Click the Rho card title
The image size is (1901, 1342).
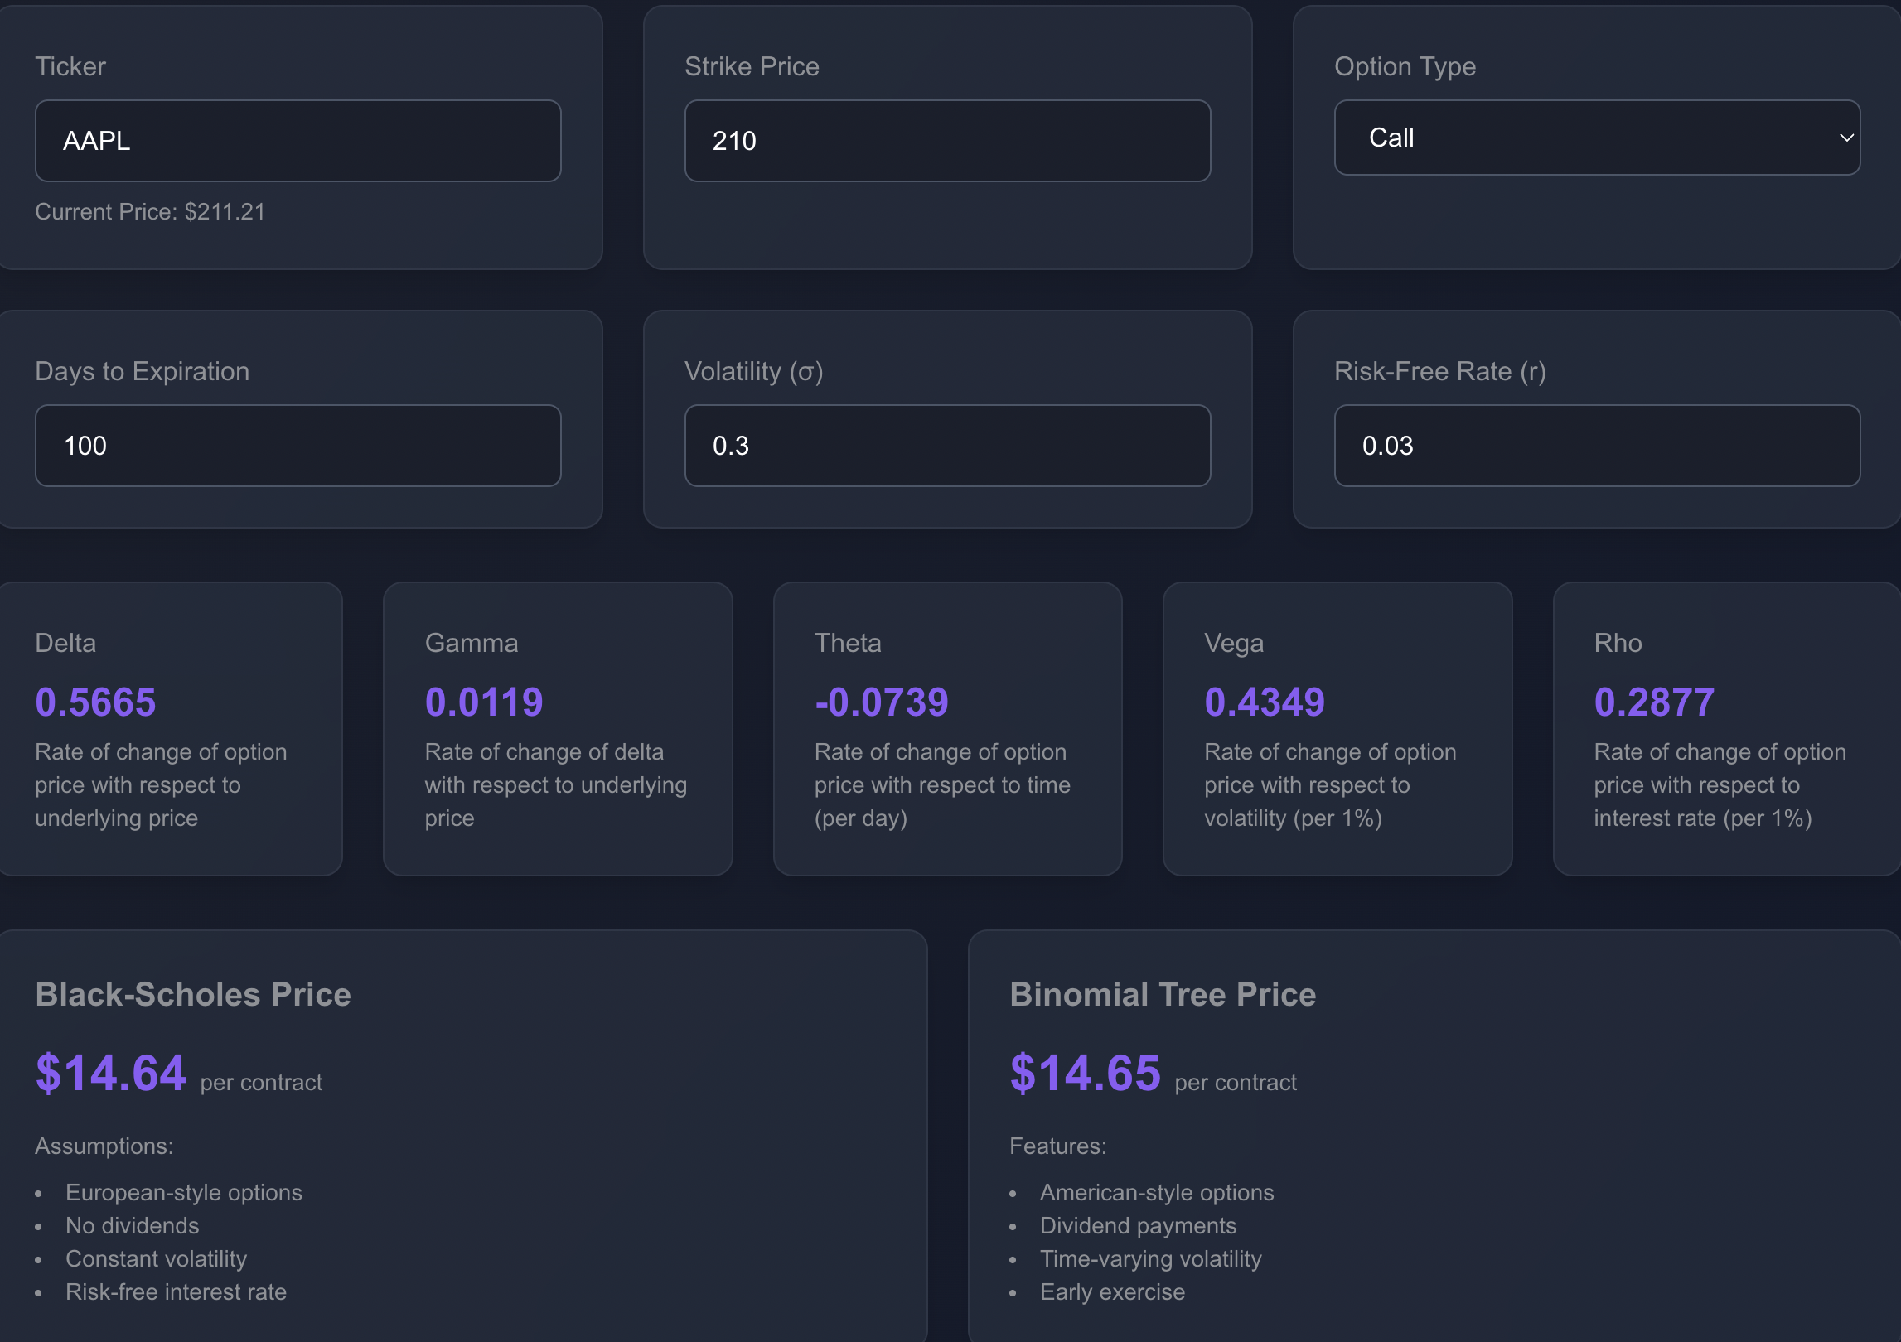point(1618,643)
